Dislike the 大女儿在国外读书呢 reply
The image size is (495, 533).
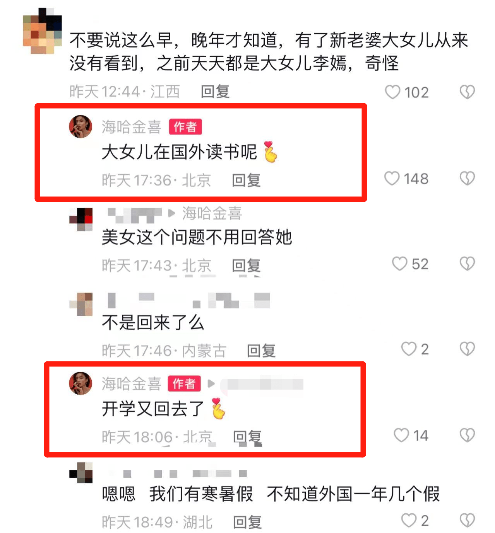coord(467,178)
